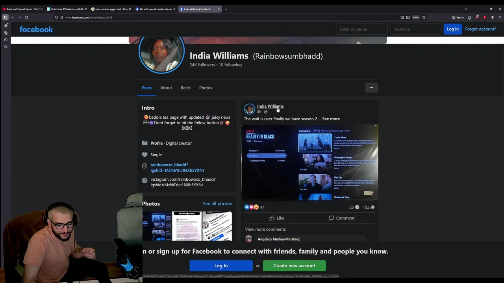Viewport: 504px width, 283px height.
Task: Click the install/save page icon in address bar
Action: pos(408,17)
